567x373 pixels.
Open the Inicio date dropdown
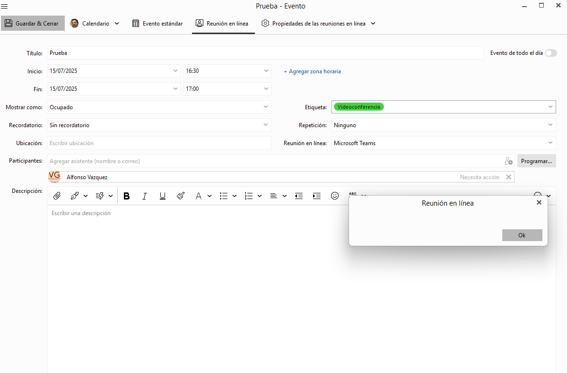tap(175, 71)
